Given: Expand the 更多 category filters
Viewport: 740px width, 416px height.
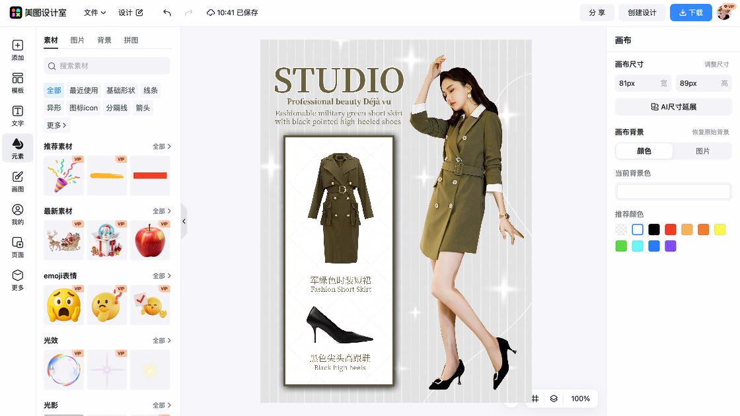Looking at the screenshot, I should click(56, 125).
